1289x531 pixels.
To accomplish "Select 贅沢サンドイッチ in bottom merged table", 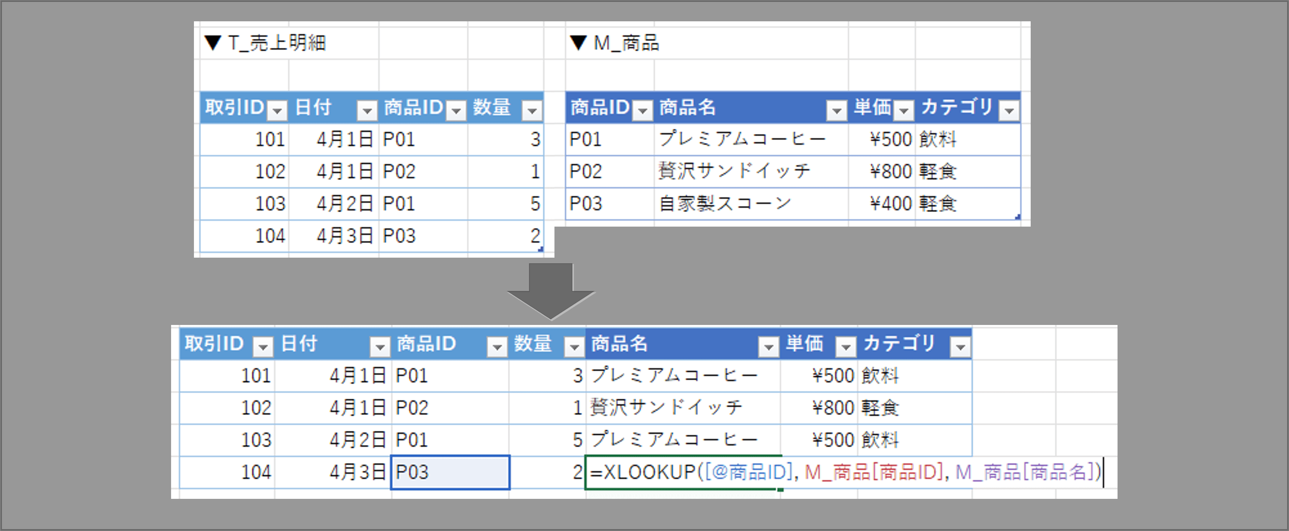I will 683,408.
